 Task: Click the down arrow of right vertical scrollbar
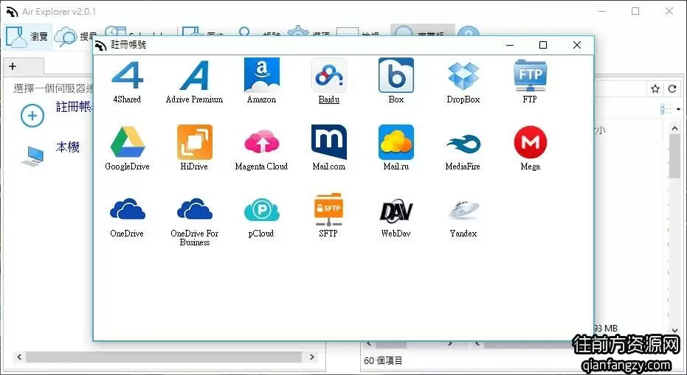click(674, 330)
